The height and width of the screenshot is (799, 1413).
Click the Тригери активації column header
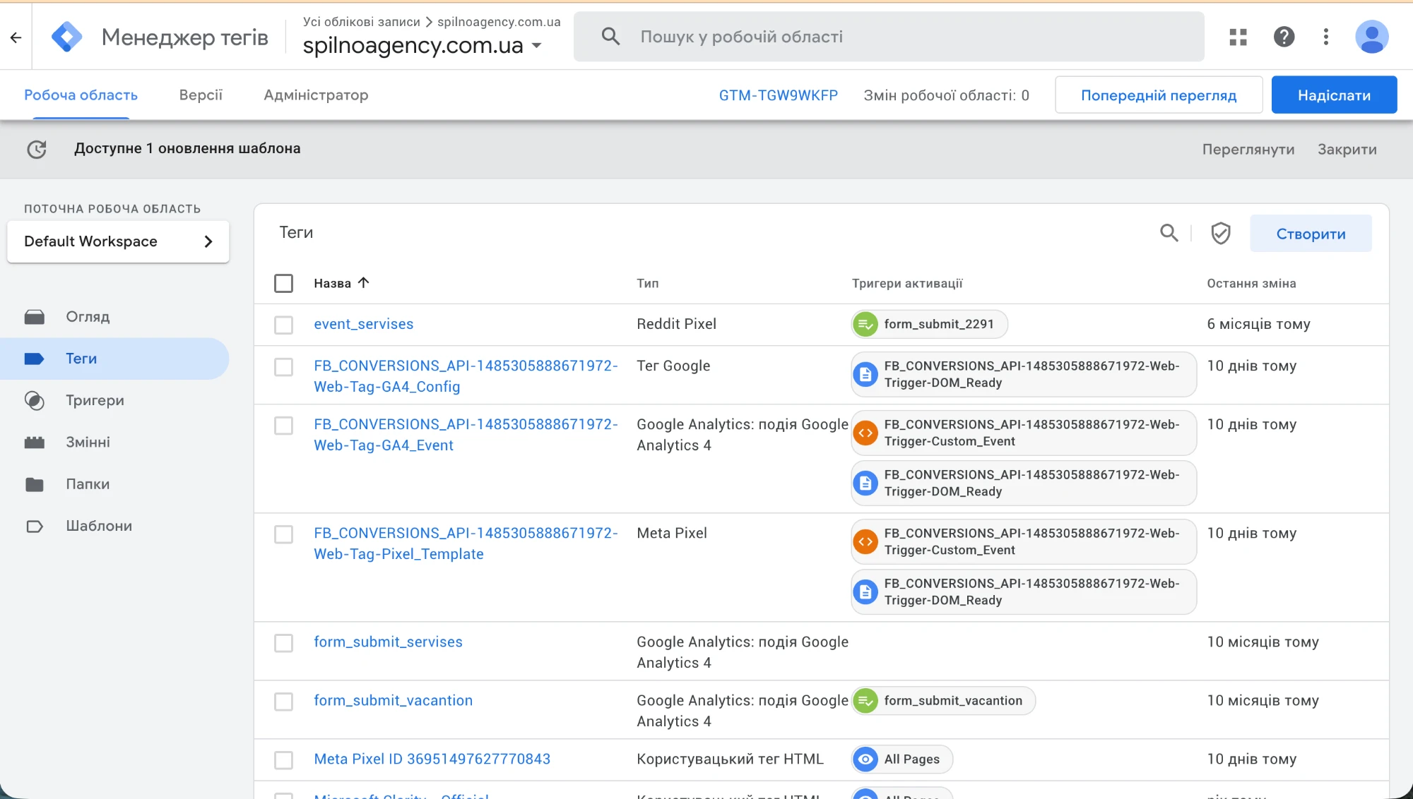pyautogui.click(x=907, y=283)
